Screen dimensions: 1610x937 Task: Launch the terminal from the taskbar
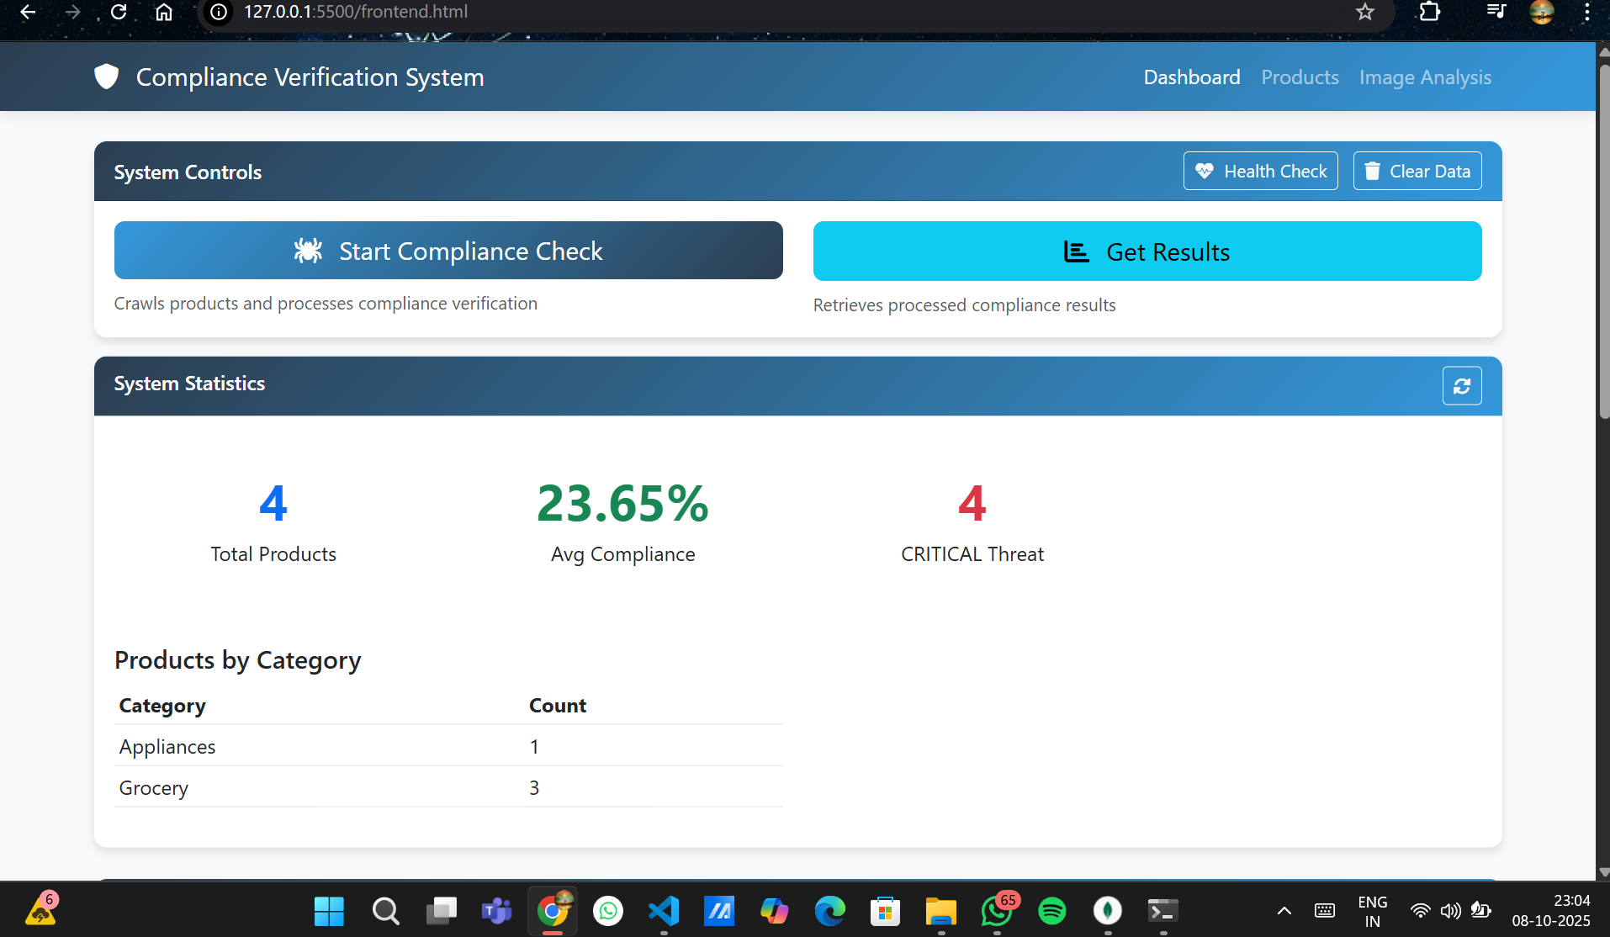(1163, 911)
